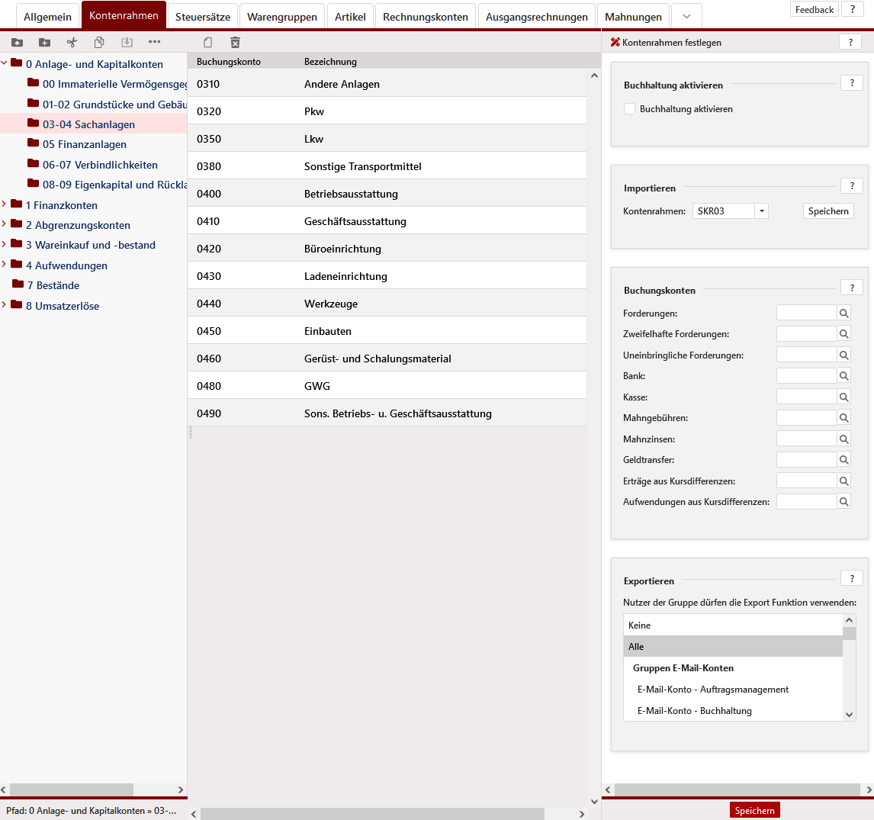This screenshot has width=874, height=820.
Task: Click the copy icon in tree toolbar
Action: [99, 43]
